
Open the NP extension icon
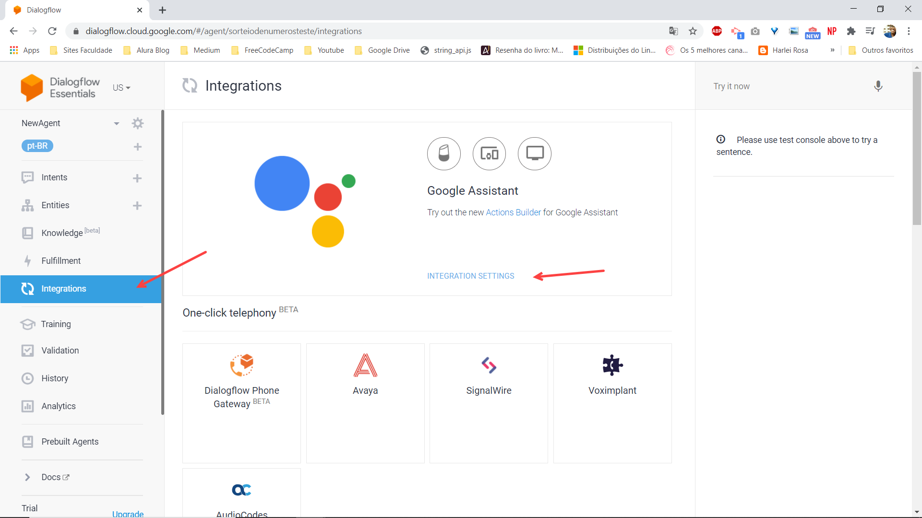[832, 31]
